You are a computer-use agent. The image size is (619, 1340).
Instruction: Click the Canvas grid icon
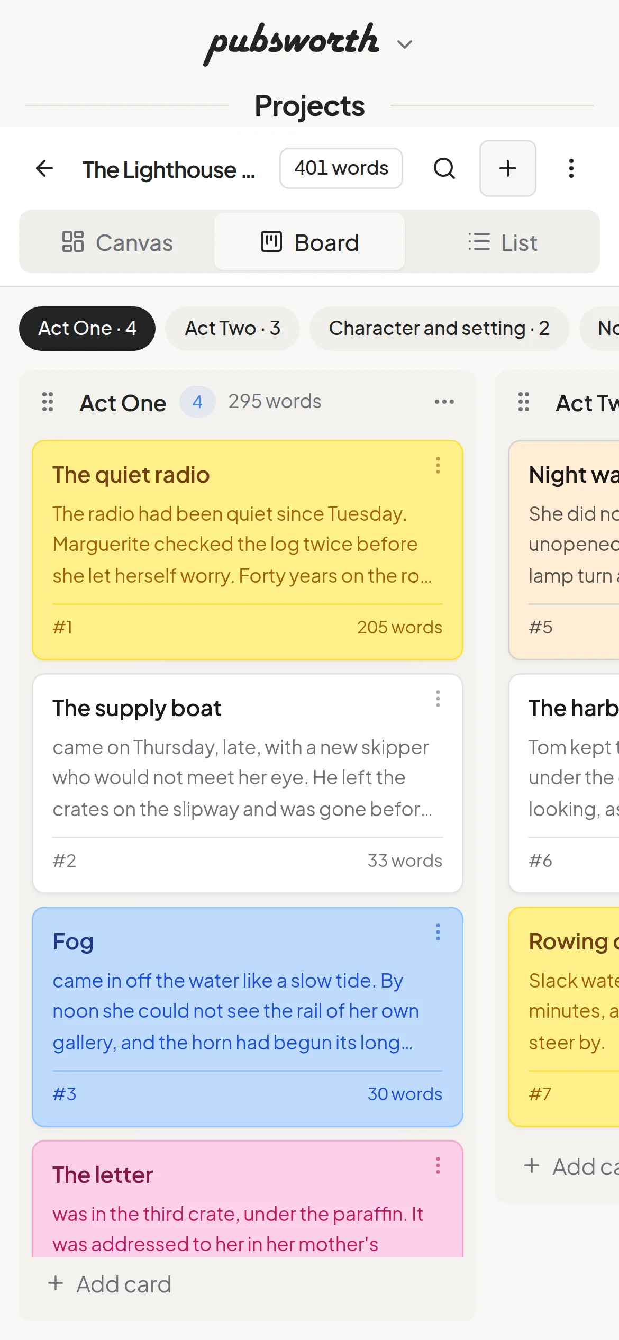pyautogui.click(x=73, y=242)
